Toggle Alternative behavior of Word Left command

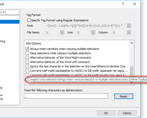point(27,62)
